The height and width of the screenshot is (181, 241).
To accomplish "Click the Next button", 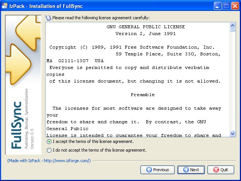I will pos(191,170).
